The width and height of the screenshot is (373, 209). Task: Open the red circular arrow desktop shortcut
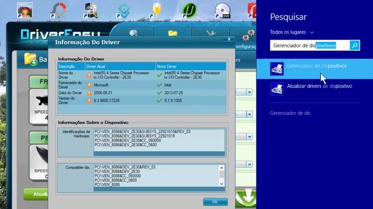pos(58,10)
